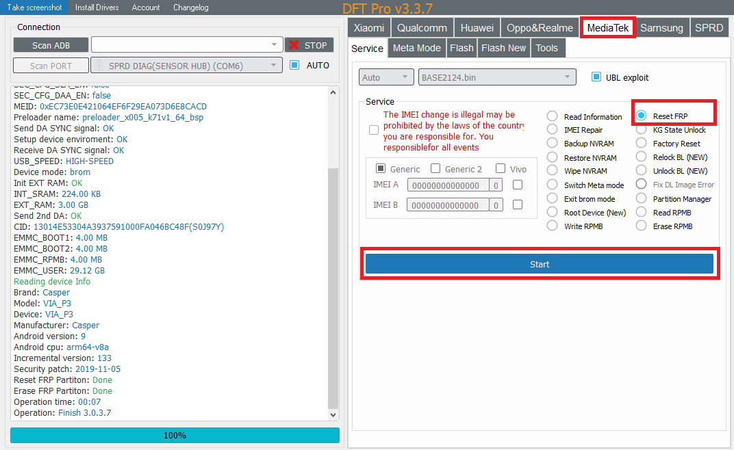Switch to the Samsung tab
The image size is (734, 450).
point(661,27)
